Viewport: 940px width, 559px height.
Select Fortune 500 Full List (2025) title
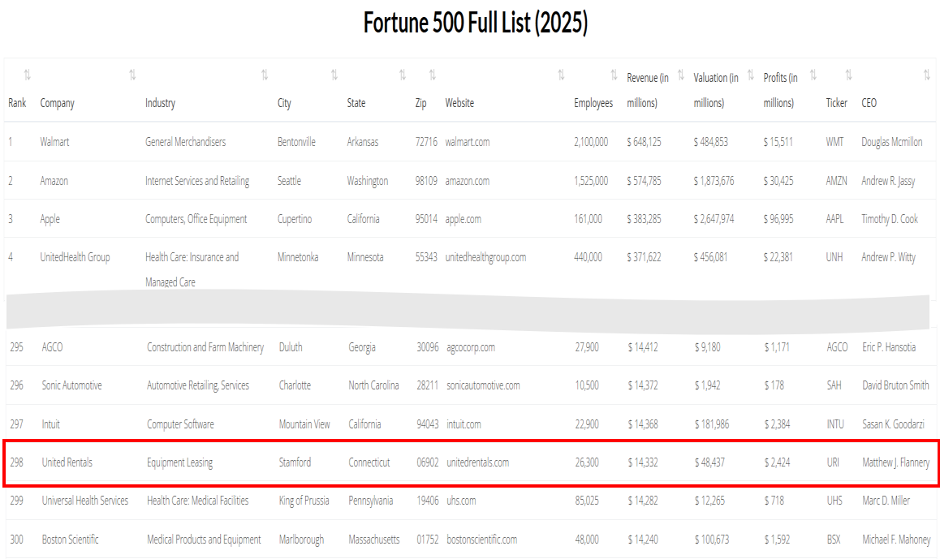click(x=476, y=24)
